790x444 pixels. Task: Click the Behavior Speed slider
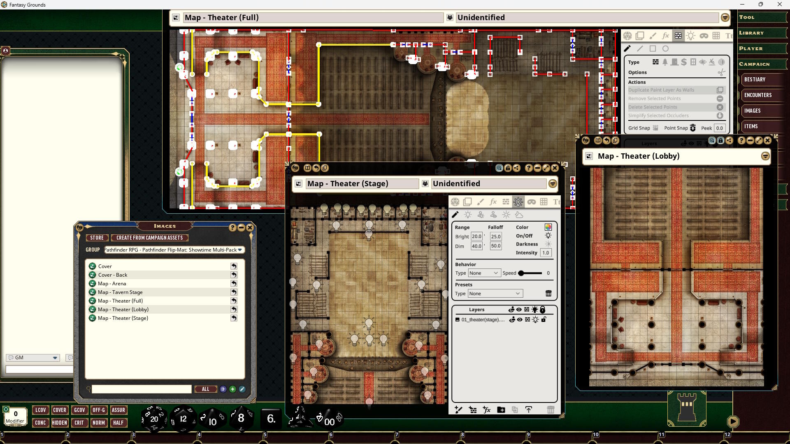pos(530,273)
